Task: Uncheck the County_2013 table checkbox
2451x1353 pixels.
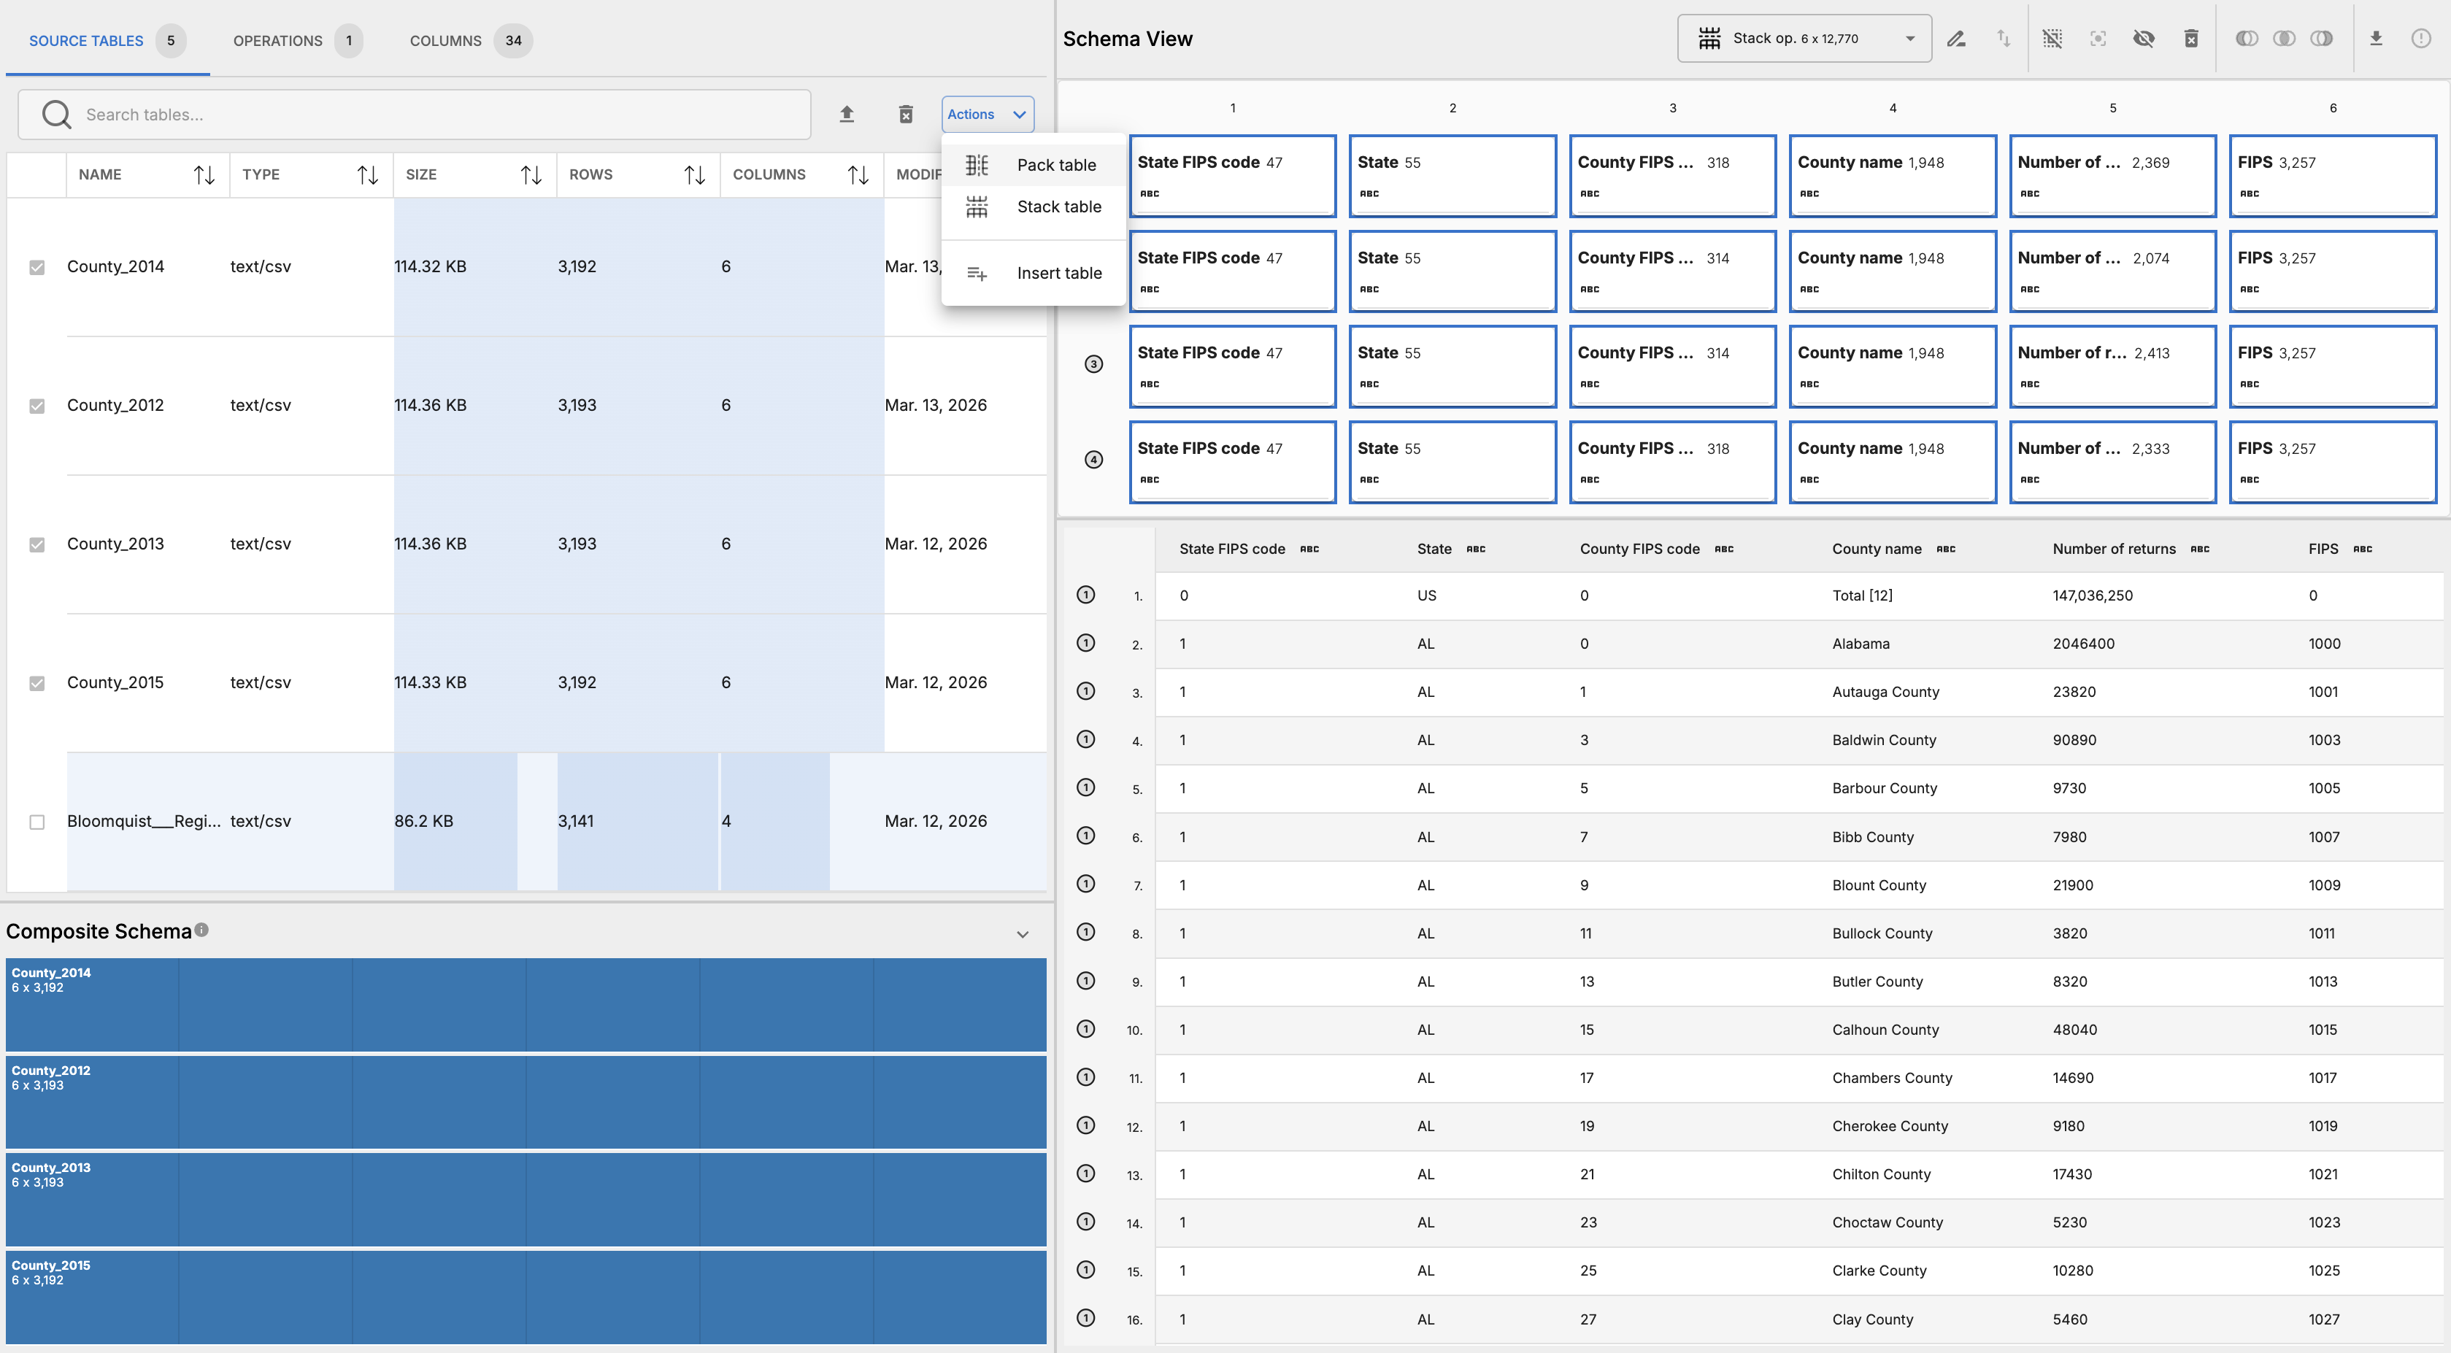Action: [37, 544]
